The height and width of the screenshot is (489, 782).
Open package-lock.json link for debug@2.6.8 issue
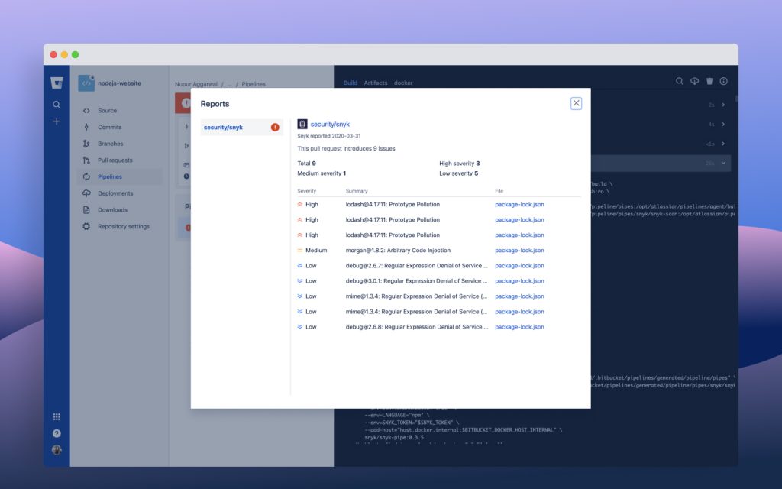(519, 327)
